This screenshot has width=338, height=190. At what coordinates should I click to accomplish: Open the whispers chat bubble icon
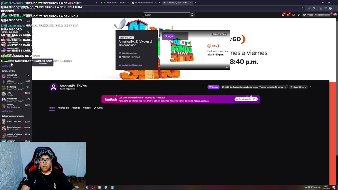coord(293,15)
